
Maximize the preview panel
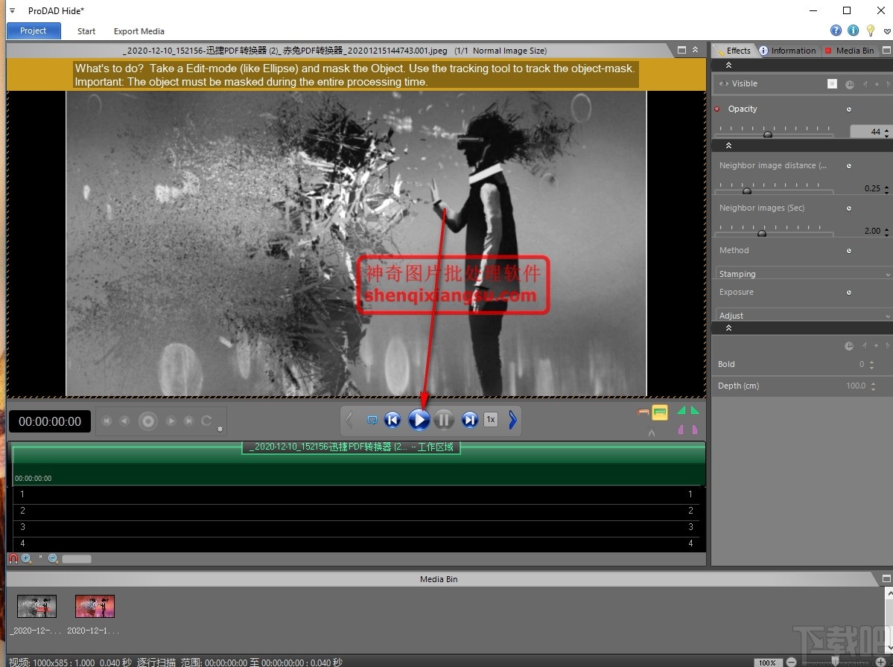point(681,50)
